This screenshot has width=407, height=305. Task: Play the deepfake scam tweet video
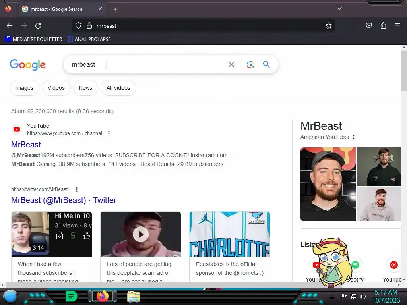141,234
